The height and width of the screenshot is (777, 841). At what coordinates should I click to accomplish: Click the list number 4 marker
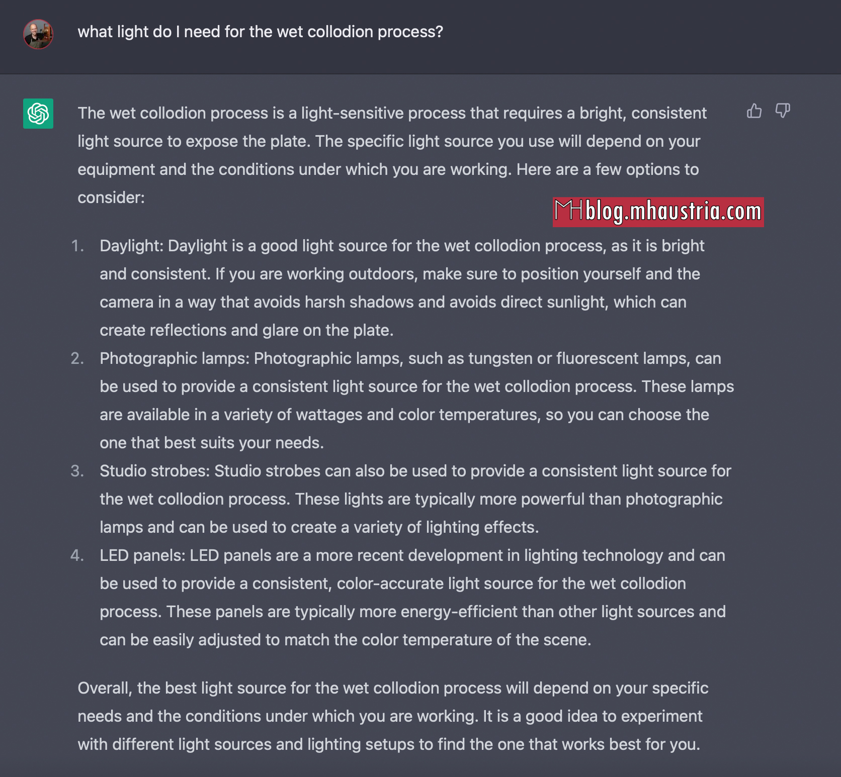tap(77, 555)
